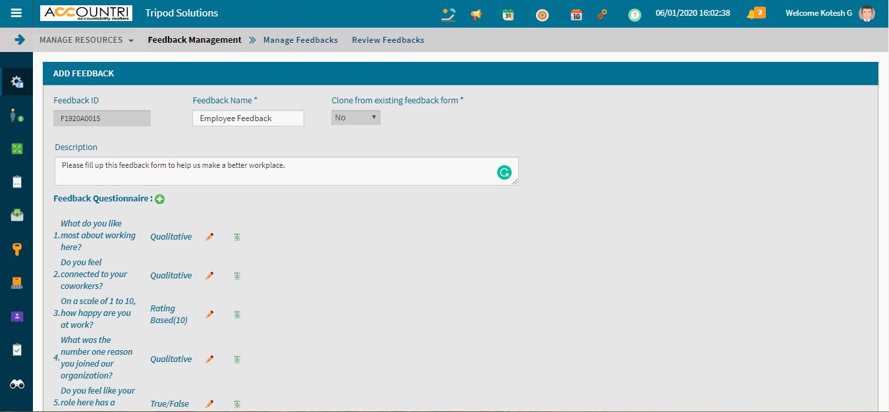Delete question 3 happiness rating
This screenshot has width=889, height=412.
(x=237, y=315)
